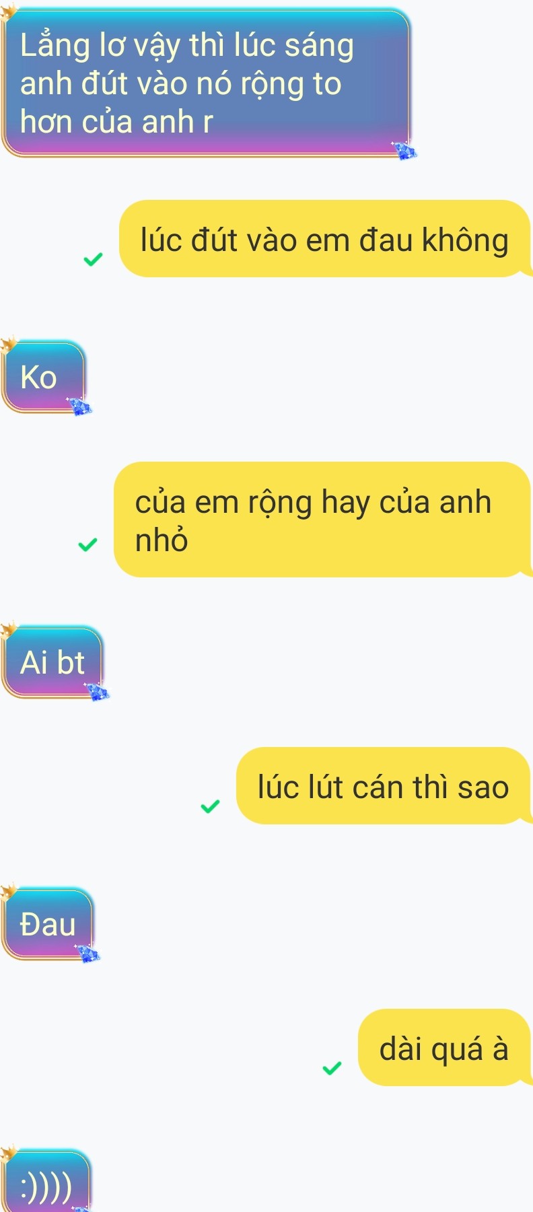The image size is (533, 1212).
Task: Select the received "Đau" message bubble
Action: (48, 924)
